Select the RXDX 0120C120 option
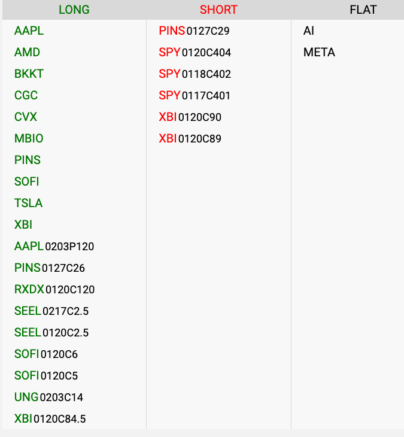The image size is (404, 437). pyautogui.click(x=54, y=290)
